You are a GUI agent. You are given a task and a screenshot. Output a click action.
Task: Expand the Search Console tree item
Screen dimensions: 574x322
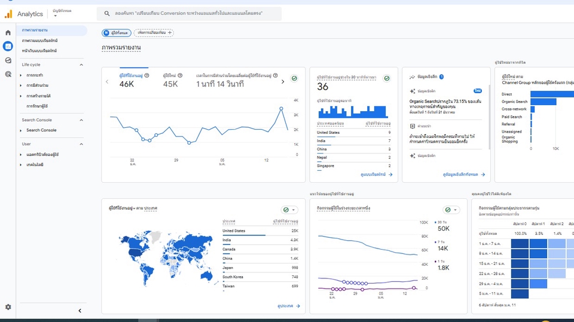pos(21,130)
